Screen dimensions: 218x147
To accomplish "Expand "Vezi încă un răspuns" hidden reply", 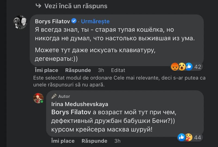I will 76,6.
